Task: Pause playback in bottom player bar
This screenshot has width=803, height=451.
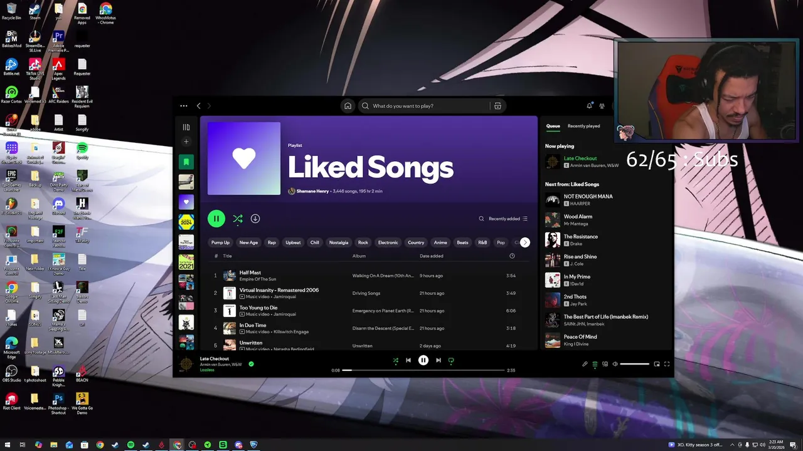Action: click(423, 360)
